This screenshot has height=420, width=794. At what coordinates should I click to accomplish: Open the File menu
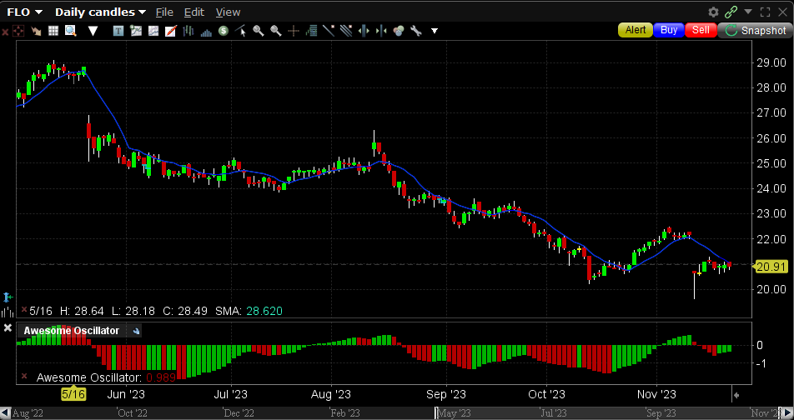coord(164,12)
